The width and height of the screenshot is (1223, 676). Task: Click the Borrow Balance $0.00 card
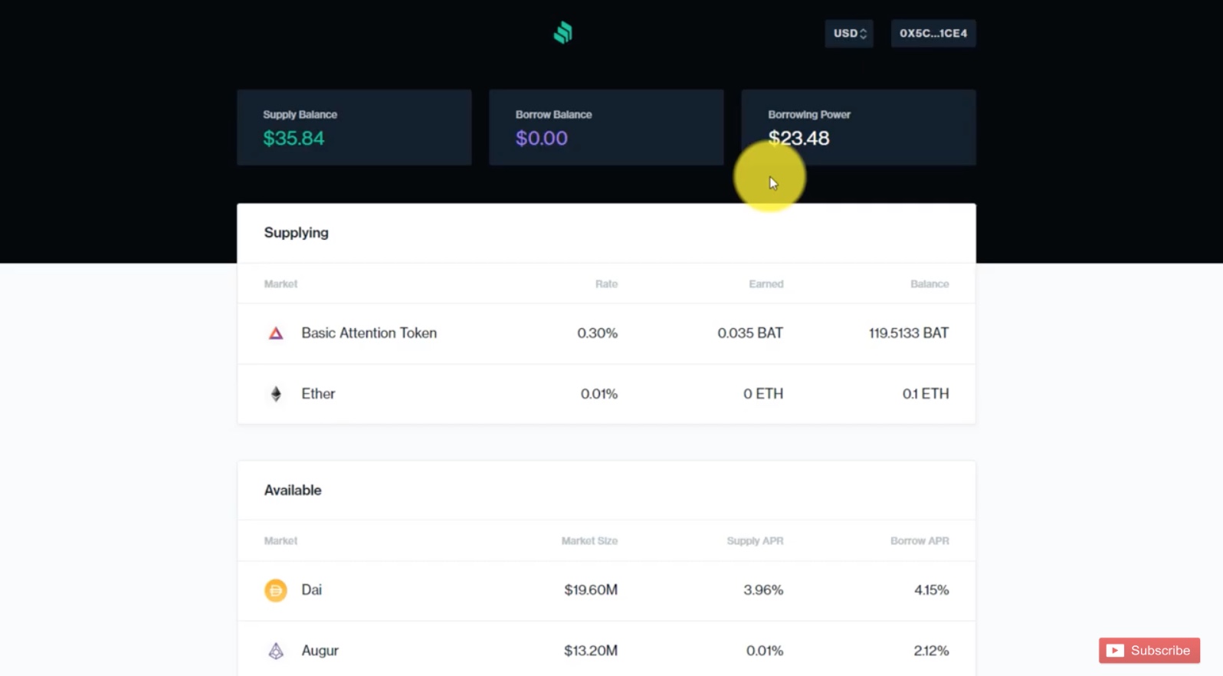(606, 127)
